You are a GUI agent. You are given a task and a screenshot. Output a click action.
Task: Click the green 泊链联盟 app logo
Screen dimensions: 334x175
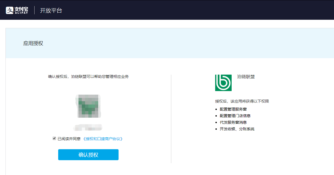(x=223, y=83)
